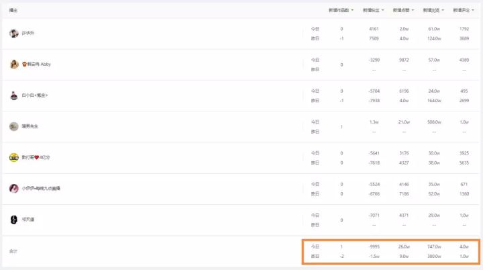Open the 暖男先生 streamer name link
The width and height of the screenshot is (483, 270).
click(x=30, y=126)
